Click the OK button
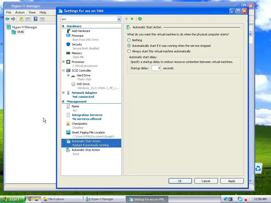Screen dimensions: 271x203 click(180, 181)
